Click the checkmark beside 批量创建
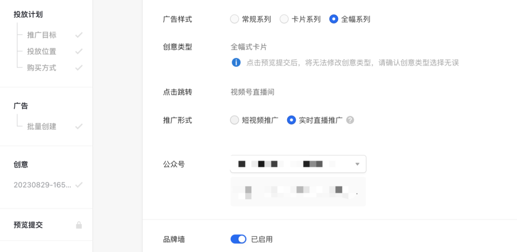 (79, 126)
